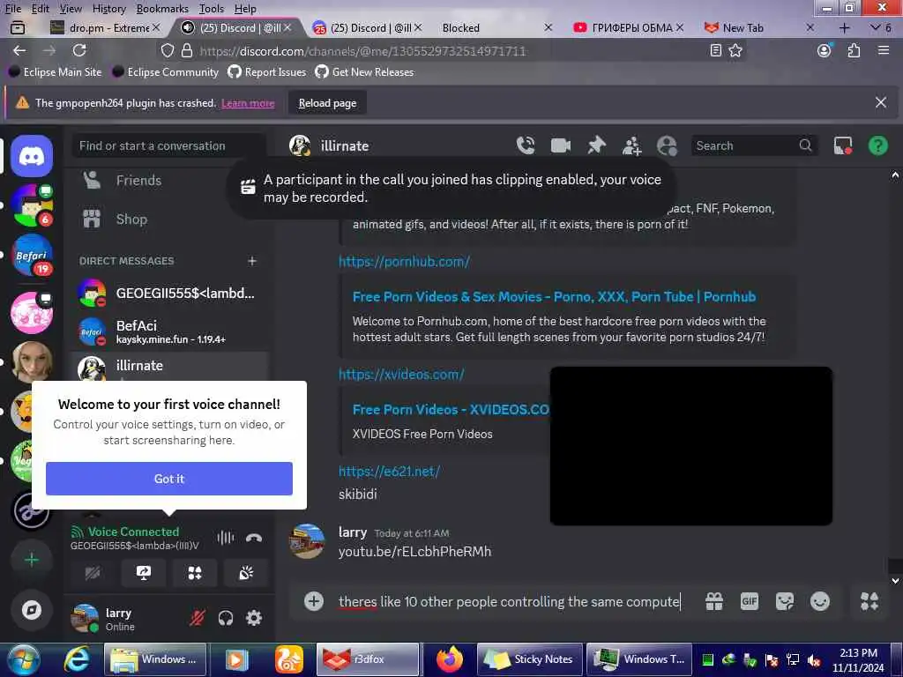Start a video call in header
This screenshot has height=677, width=903.
560,145
